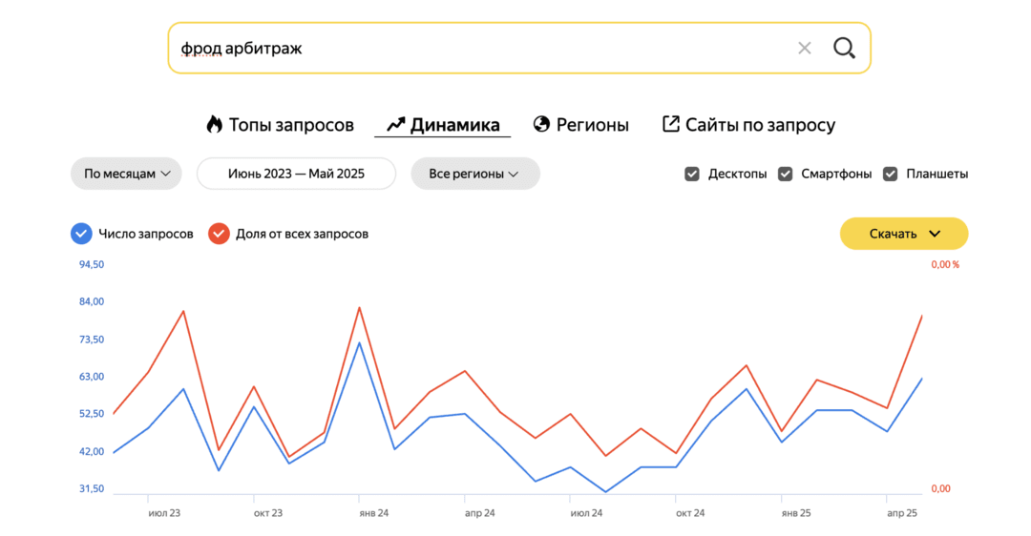1031x536 pixels.
Task: Toggle the blue Число запросов series marker
Action: [x=82, y=234]
